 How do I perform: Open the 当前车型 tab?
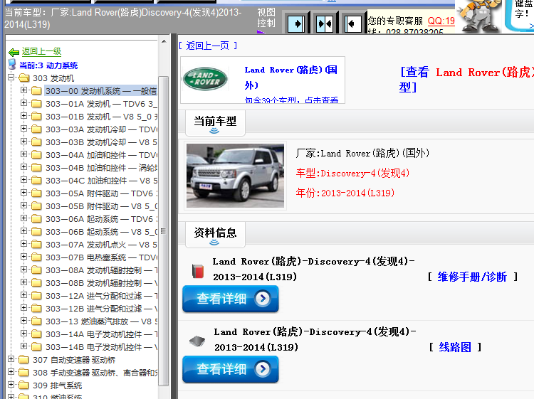pos(215,123)
